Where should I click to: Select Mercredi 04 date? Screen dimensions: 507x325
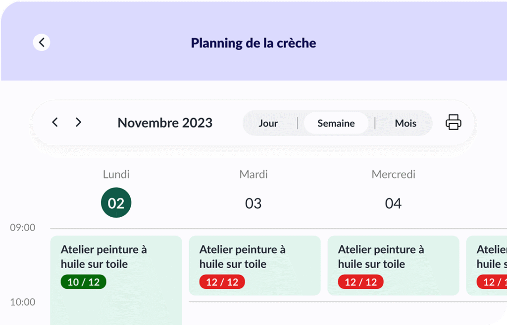click(393, 203)
